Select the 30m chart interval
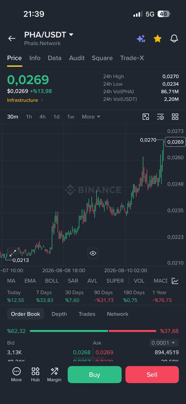 pos(13,117)
